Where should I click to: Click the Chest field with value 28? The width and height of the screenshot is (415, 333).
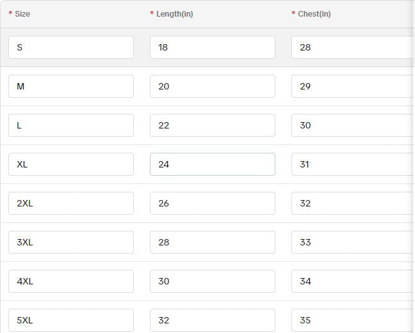point(352,47)
